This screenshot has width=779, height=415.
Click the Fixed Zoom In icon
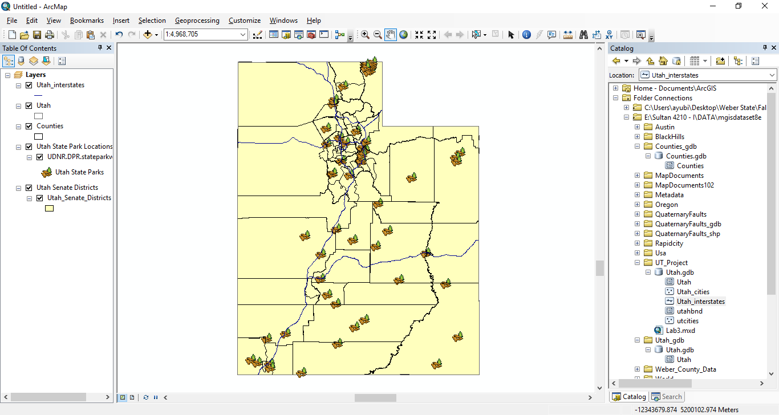point(419,35)
